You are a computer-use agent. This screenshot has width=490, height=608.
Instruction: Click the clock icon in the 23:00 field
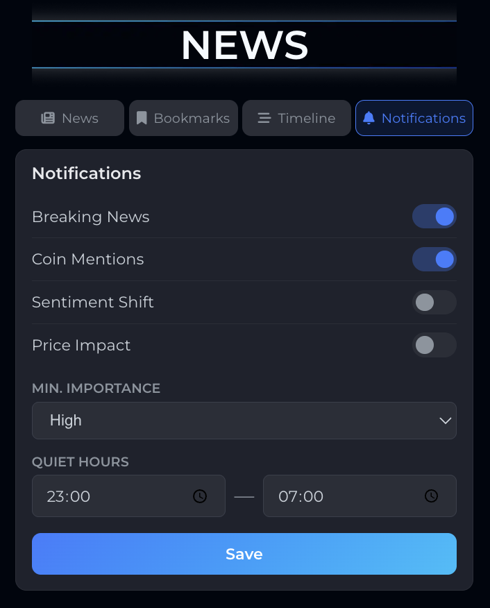[200, 496]
